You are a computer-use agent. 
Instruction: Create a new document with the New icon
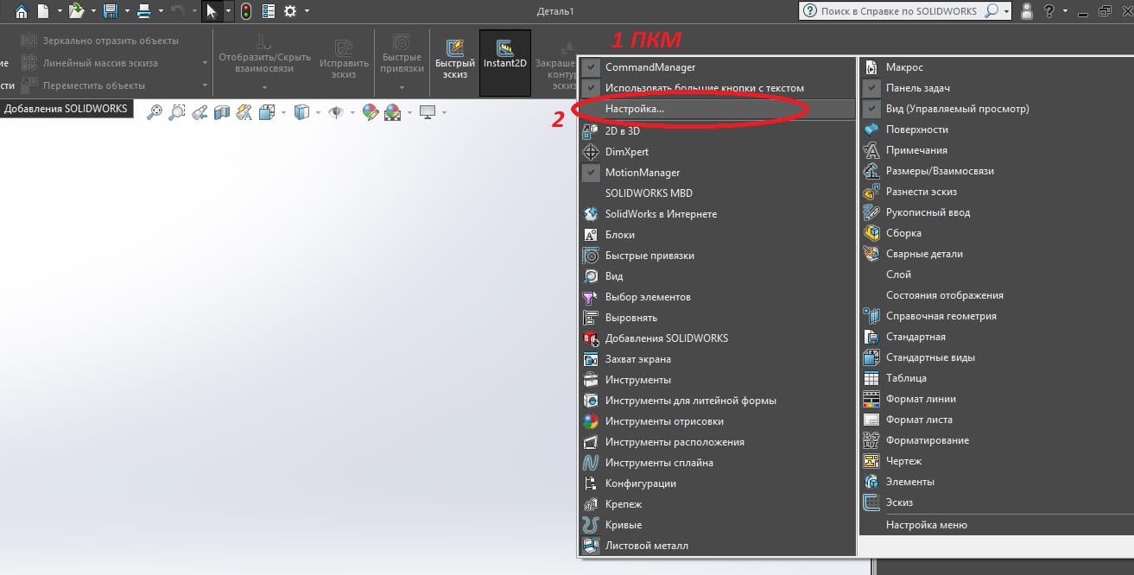[x=42, y=11]
